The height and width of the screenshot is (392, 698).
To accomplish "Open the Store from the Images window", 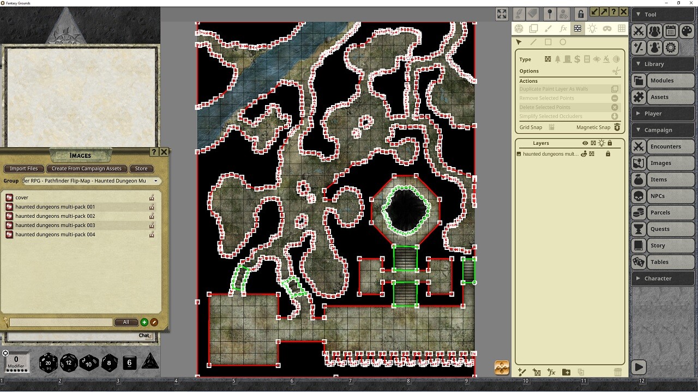I will pyautogui.click(x=141, y=169).
